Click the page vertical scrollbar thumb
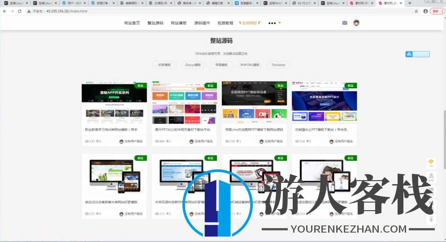 (x=445, y=139)
